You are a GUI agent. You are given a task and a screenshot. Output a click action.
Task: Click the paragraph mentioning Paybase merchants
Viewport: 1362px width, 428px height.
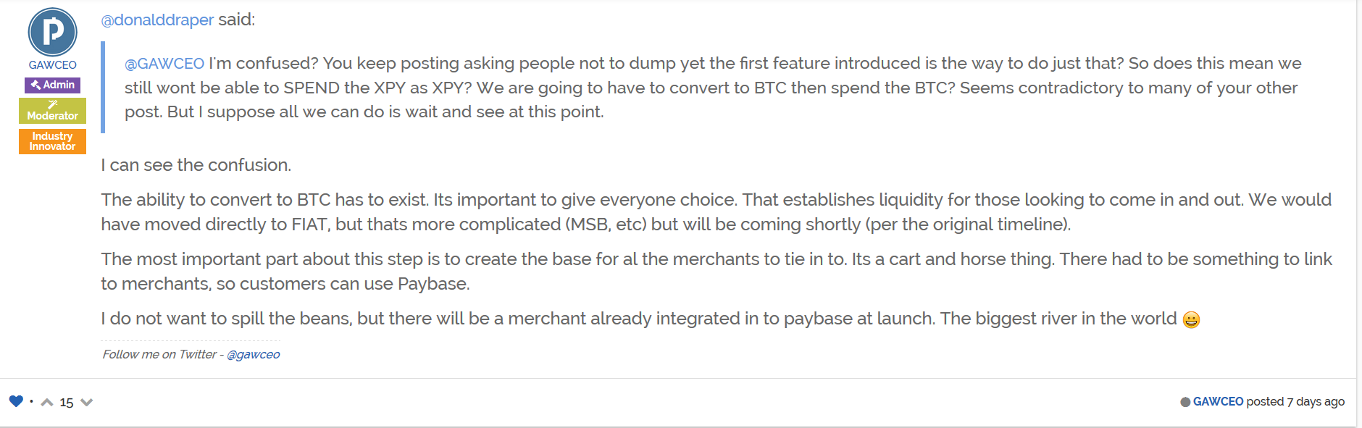(716, 271)
